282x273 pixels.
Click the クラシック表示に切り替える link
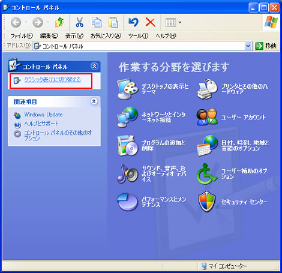pos(52,80)
